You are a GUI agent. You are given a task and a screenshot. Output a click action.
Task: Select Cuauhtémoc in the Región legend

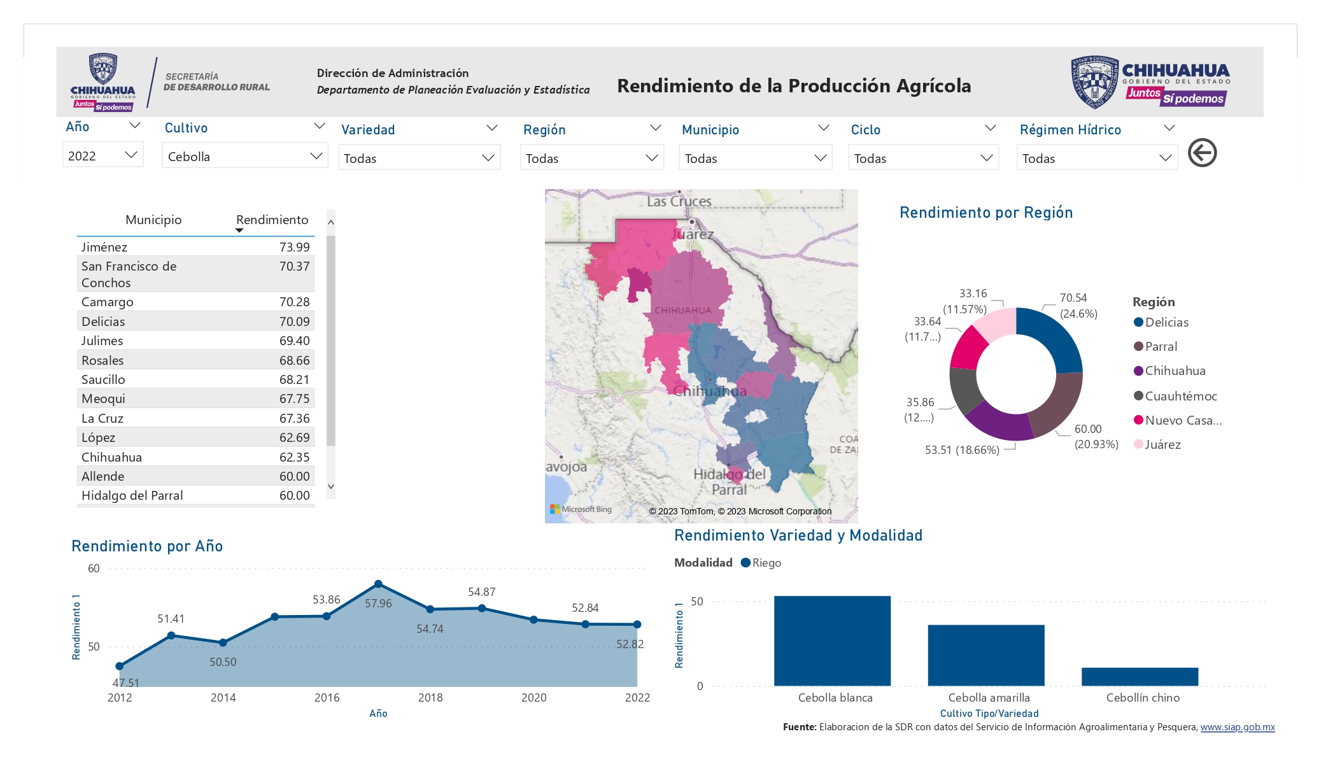[1175, 396]
